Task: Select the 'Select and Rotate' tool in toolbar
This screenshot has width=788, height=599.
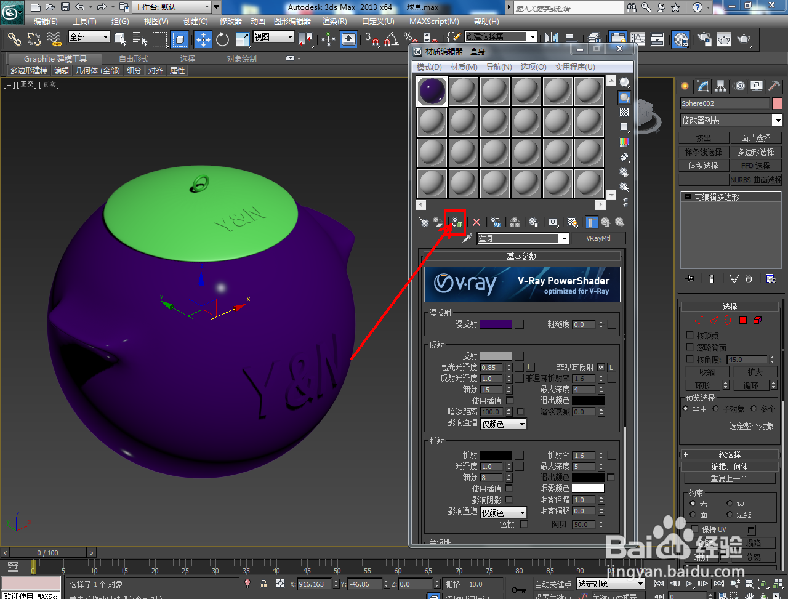Action: tap(222, 40)
